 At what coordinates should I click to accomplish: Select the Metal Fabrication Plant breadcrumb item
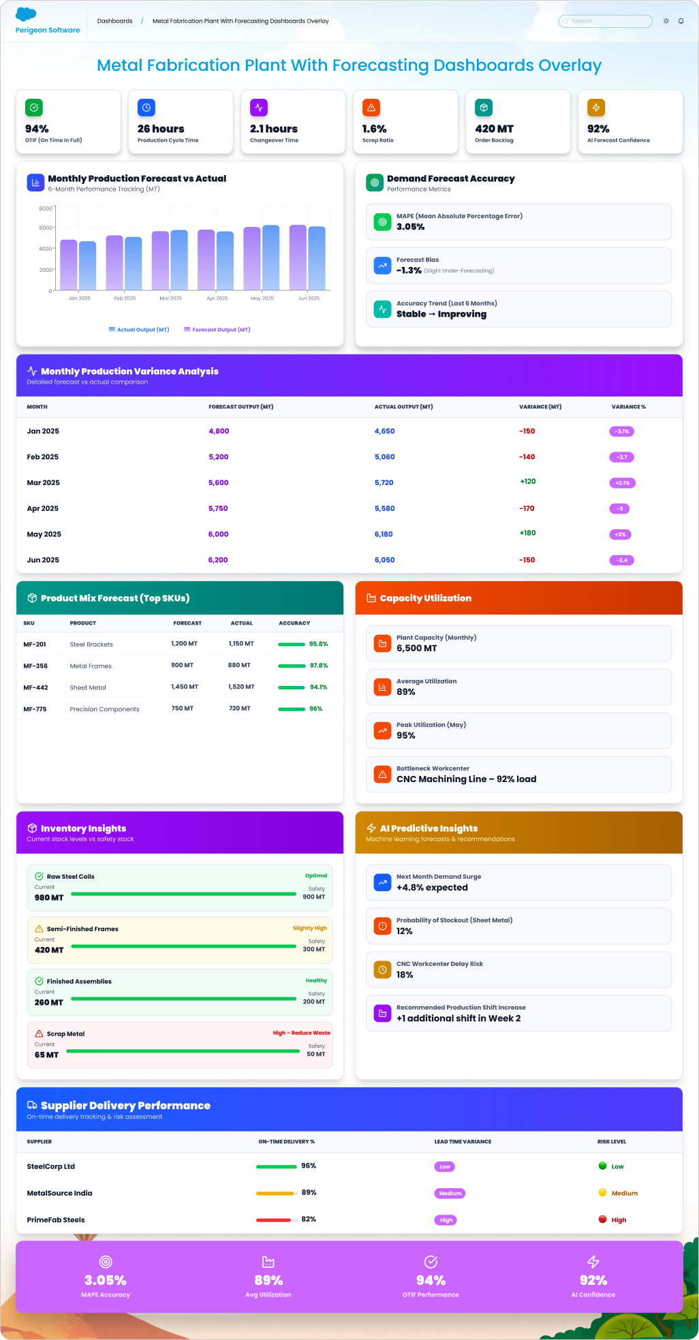[240, 21]
